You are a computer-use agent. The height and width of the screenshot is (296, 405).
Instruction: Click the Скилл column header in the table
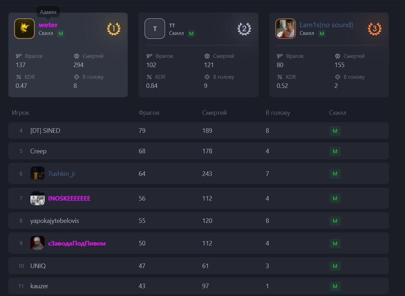pos(338,113)
